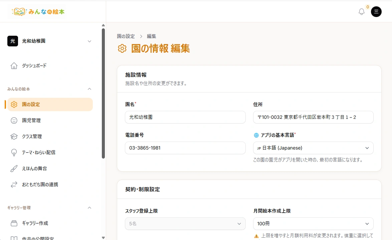Image resolution: width=392 pixels, height=240 pixels.
Task: Click the smiley icon for 園児管理
Action: (14, 121)
